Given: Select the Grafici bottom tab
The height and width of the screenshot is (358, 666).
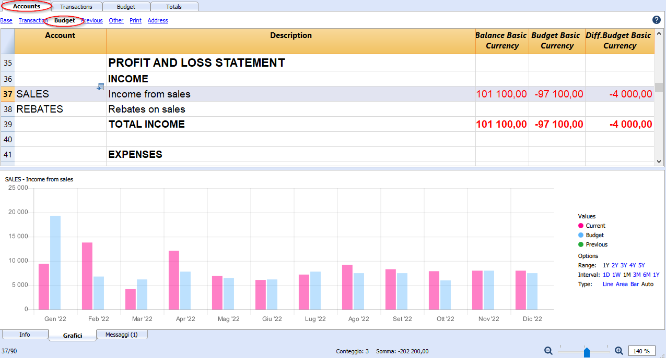Looking at the screenshot, I should (x=73, y=335).
